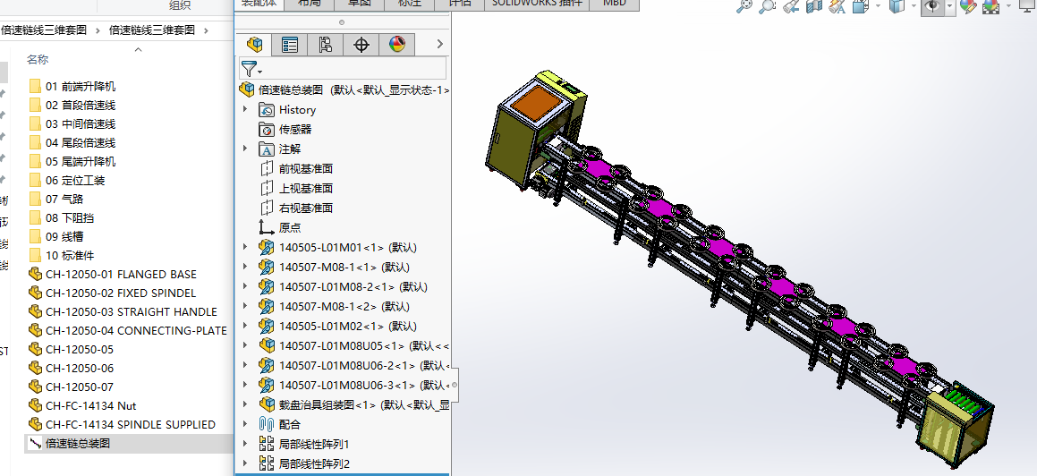Open the Display Style dropdown arrow
This screenshot has width=1037, height=476.
(x=914, y=6)
